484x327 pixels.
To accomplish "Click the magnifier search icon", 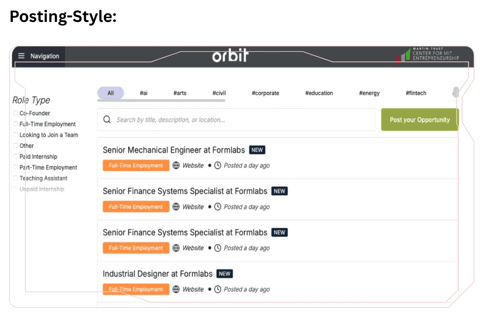I will pyautogui.click(x=107, y=119).
